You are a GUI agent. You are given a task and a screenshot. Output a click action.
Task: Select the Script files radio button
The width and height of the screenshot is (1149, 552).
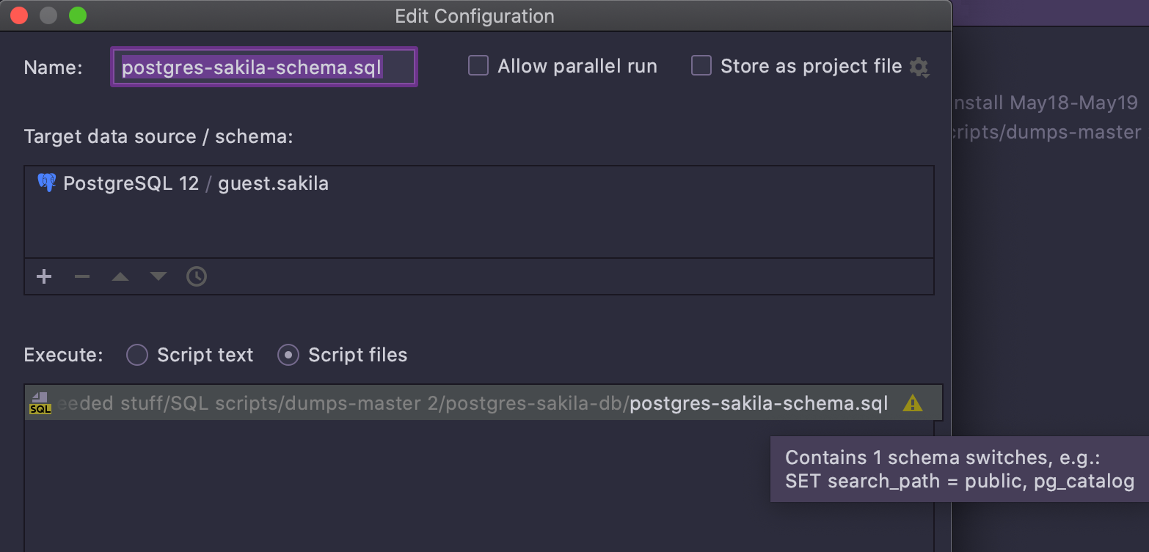tap(288, 355)
